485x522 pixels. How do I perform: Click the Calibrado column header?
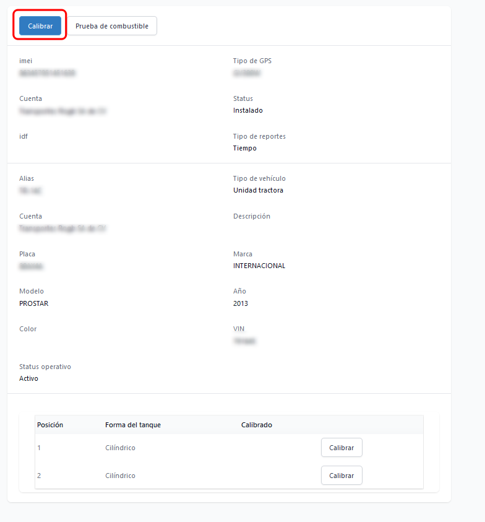point(256,425)
